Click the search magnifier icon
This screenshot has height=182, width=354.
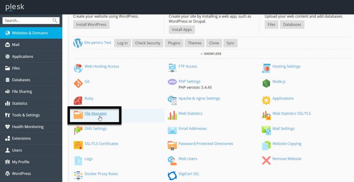point(55,21)
